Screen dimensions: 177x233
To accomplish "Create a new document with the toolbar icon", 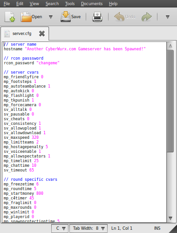I will click(x=10, y=17).
